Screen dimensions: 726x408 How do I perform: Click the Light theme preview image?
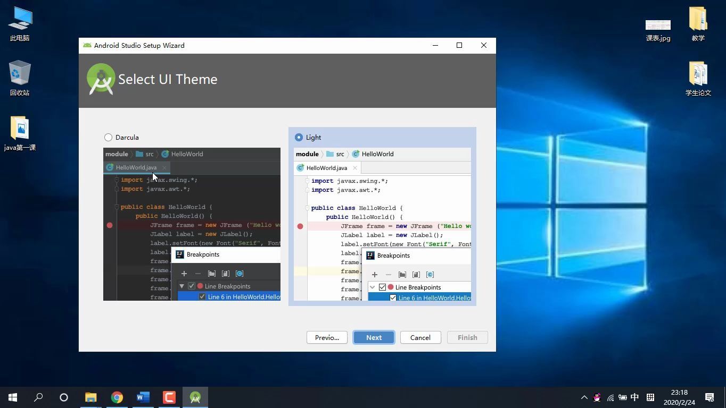pyautogui.click(x=382, y=224)
